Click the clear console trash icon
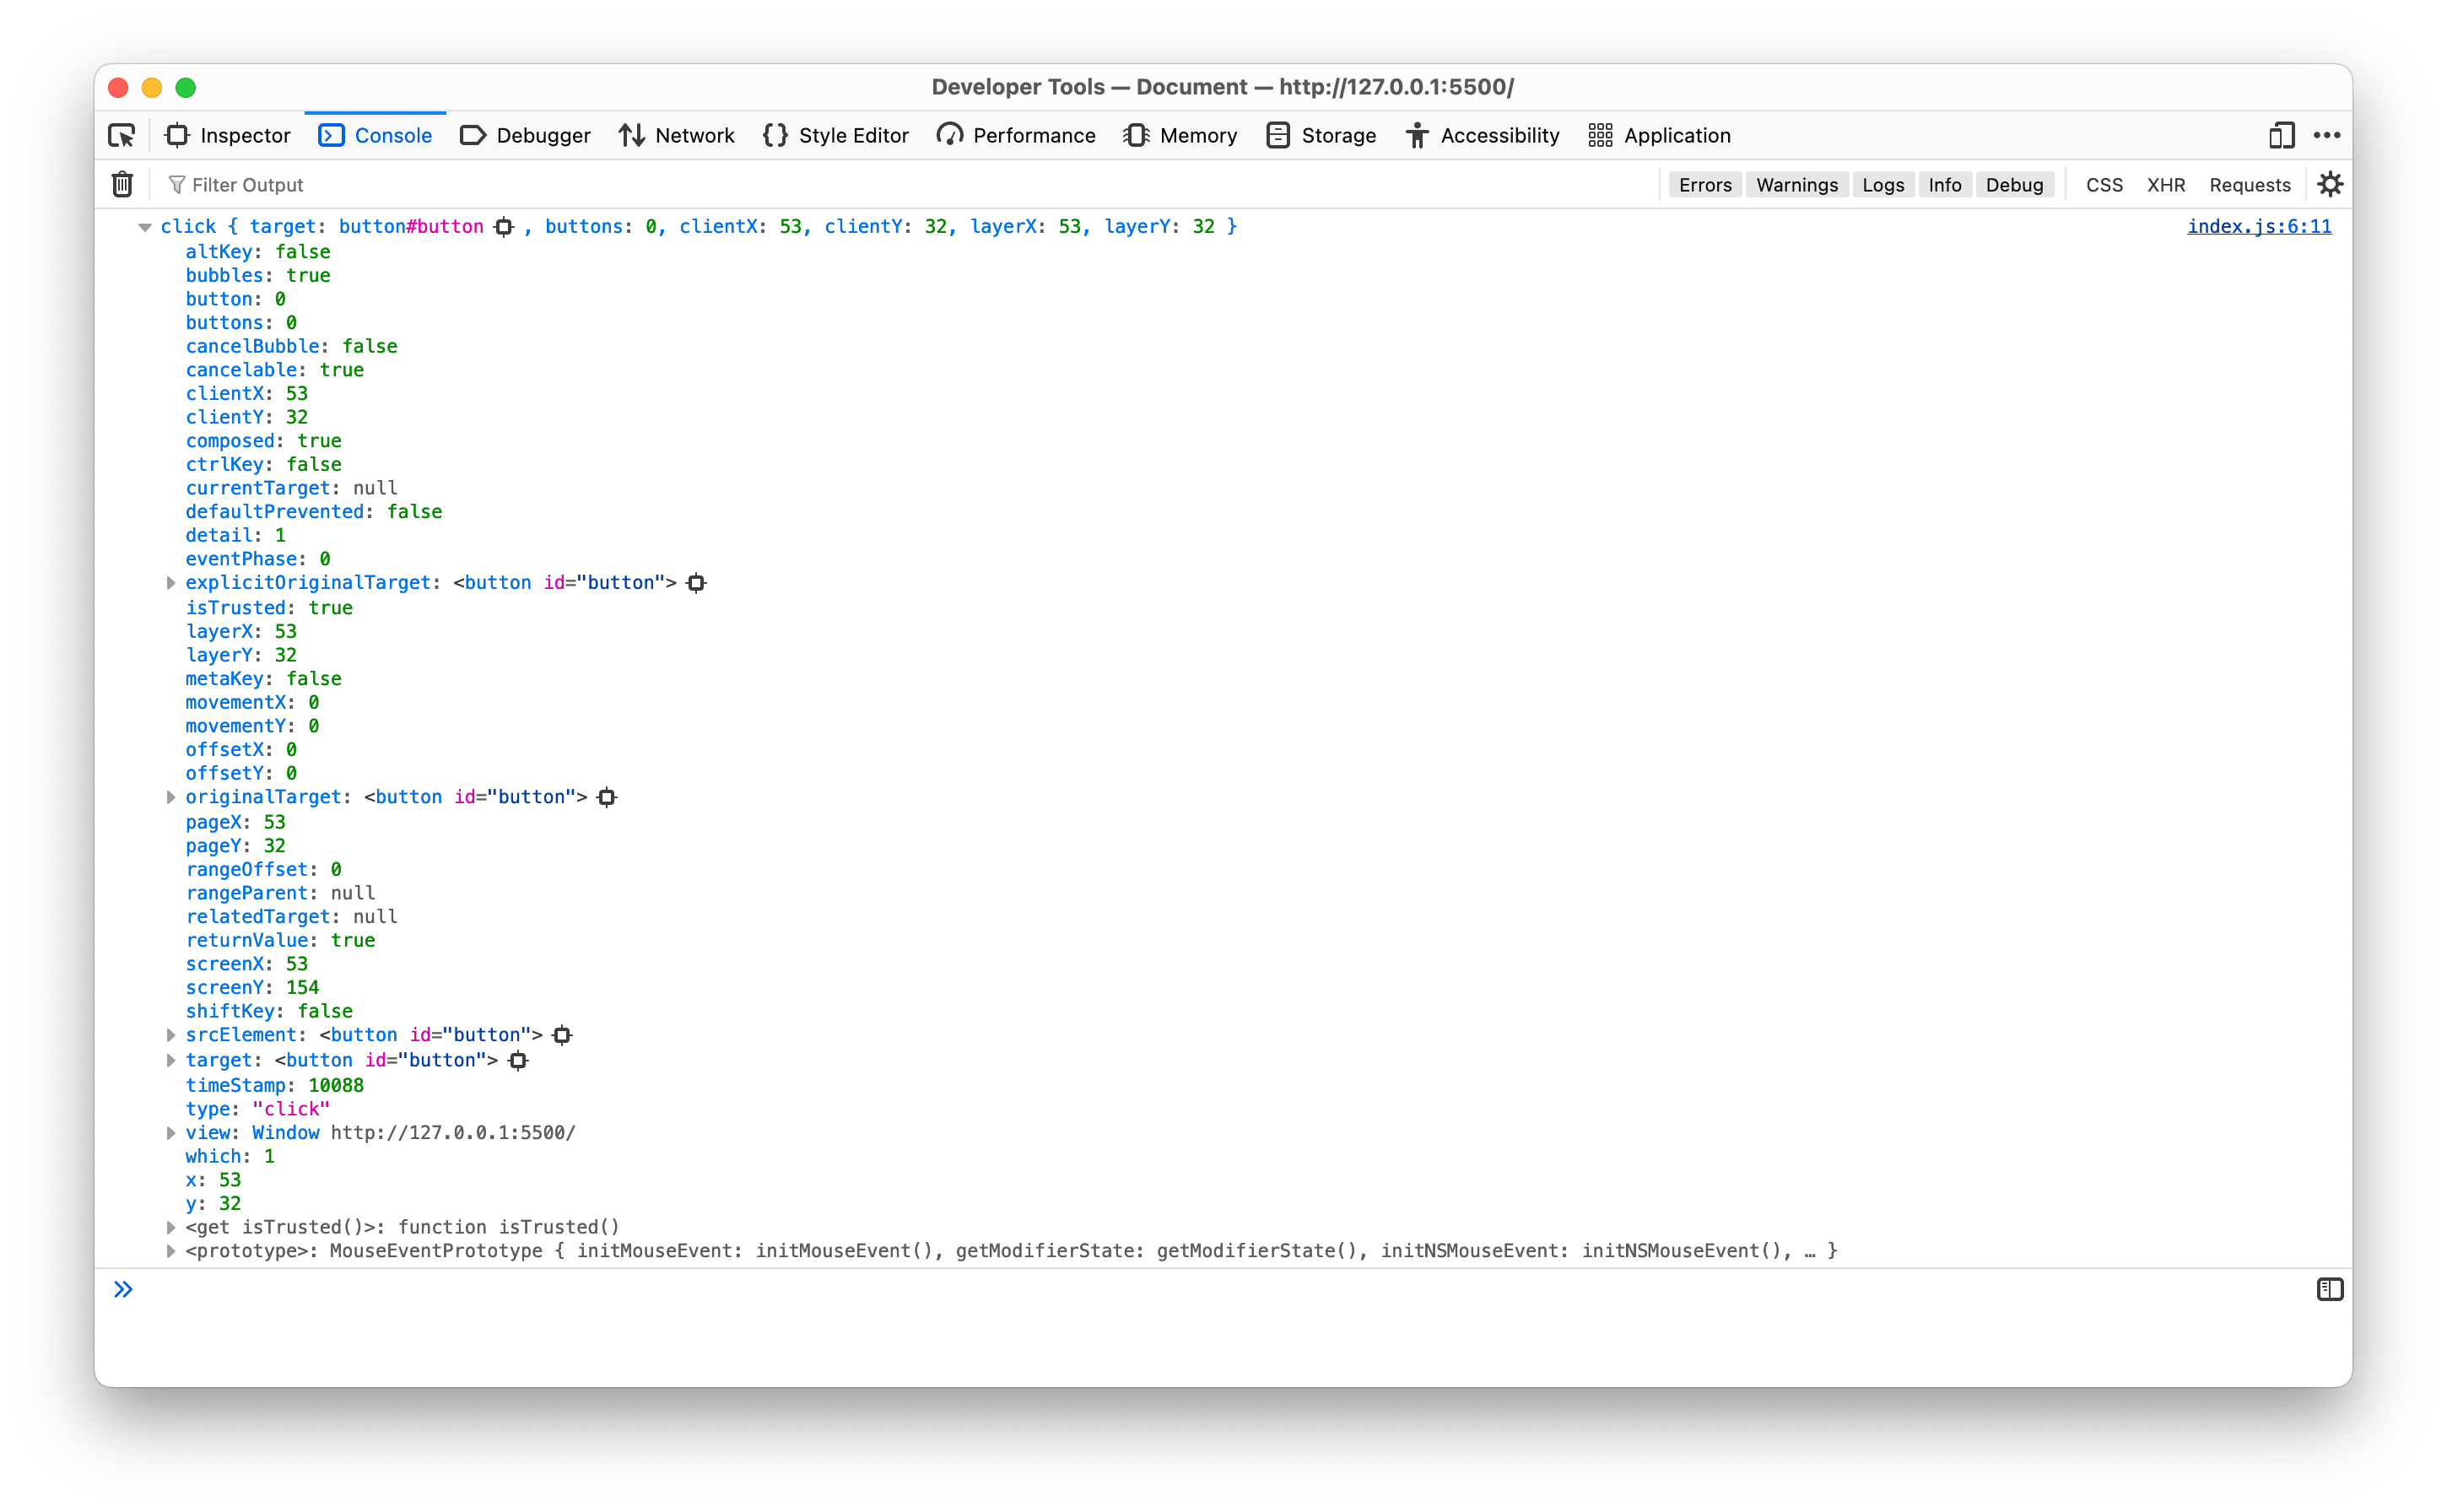Screen dimensions: 2447x1512 pos(121,184)
